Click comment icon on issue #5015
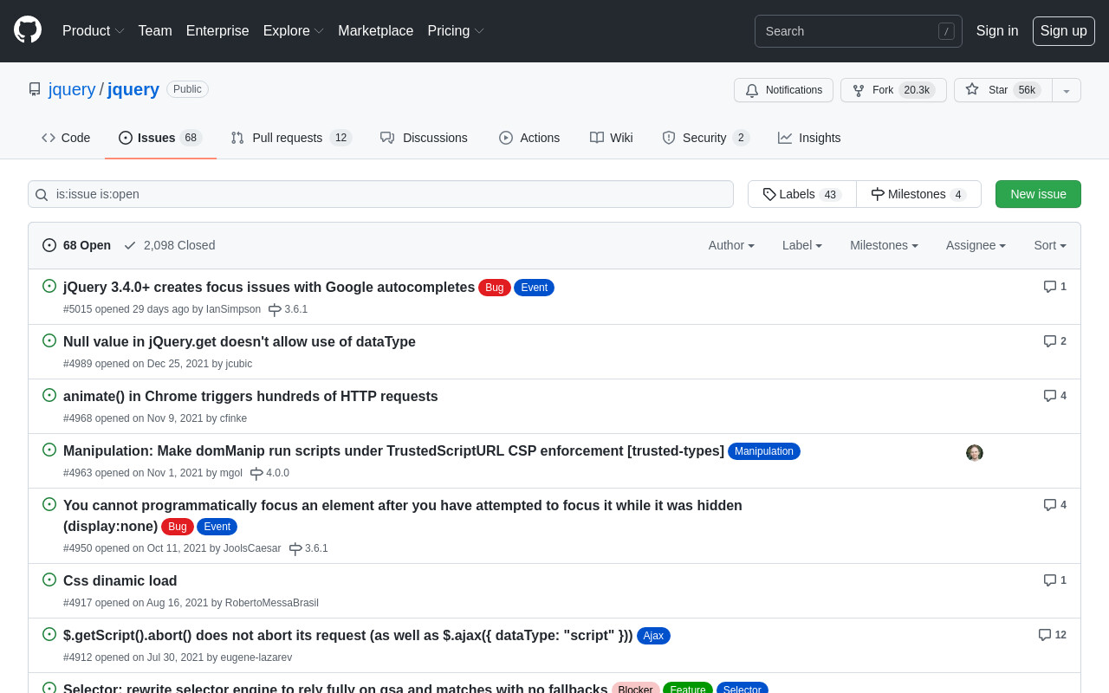The width and height of the screenshot is (1109, 693). point(1050,287)
